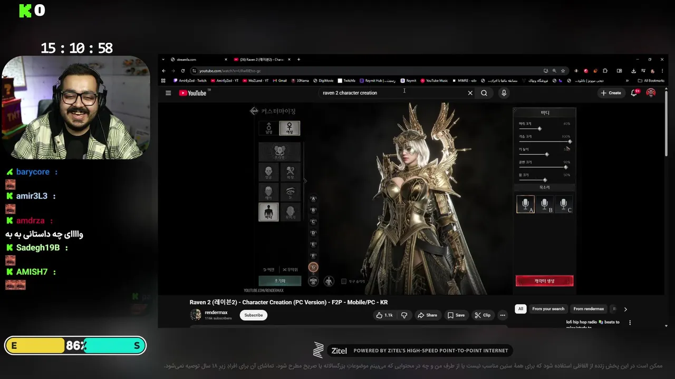Expand hidden bookmarks with double chevron
Image resolution: width=675 pixels, height=379 pixels.
[x=627, y=81]
